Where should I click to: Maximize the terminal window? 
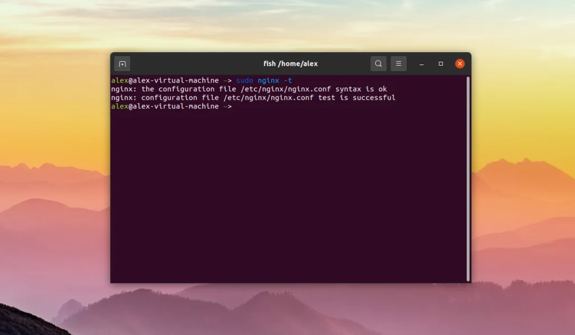tap(441, 64)
